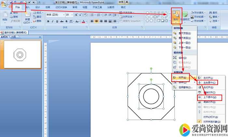Click the Bold formatting button
The height and width of the screenshot is (137, 228).
(48, 21)
